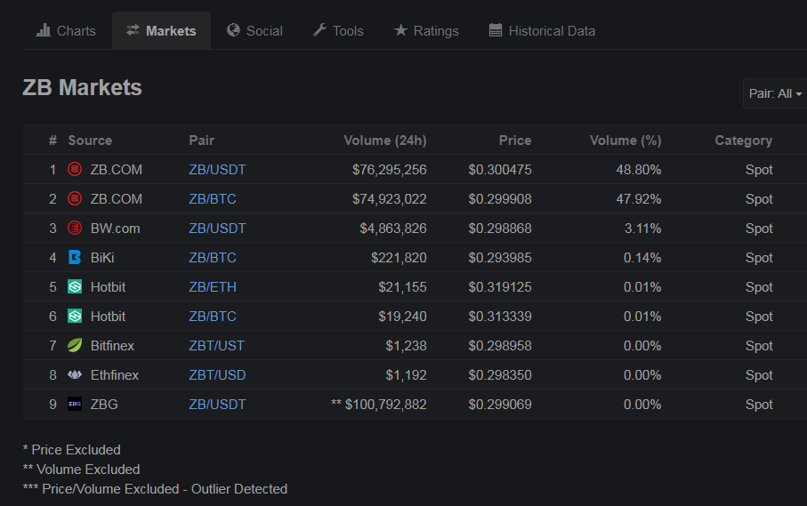Image resolution: width=807 pixels, height=506 pixels.
Task: Click the 3.11% volume share
Action: [x=642, y=229]
